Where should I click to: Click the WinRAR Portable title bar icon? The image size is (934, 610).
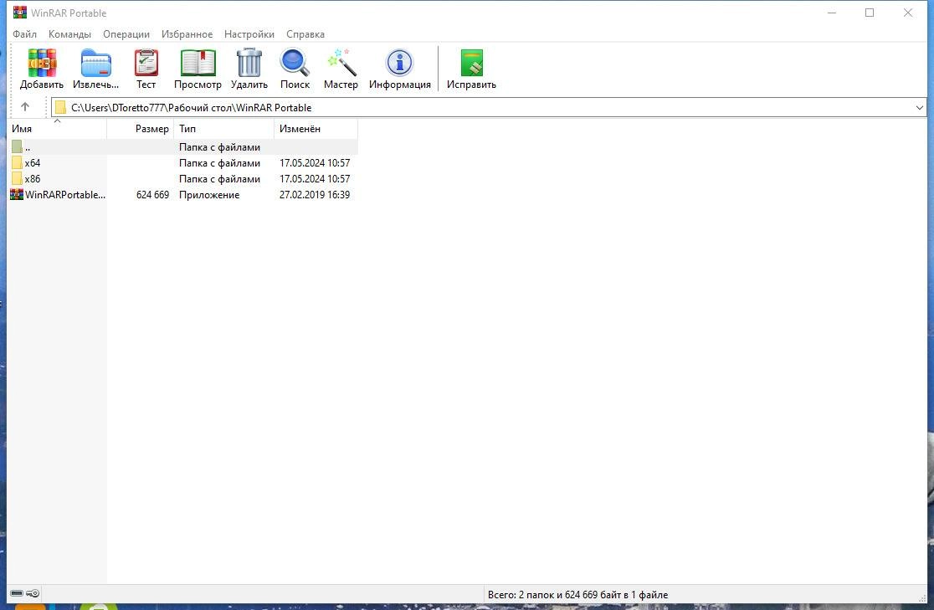tap(19, 13)
